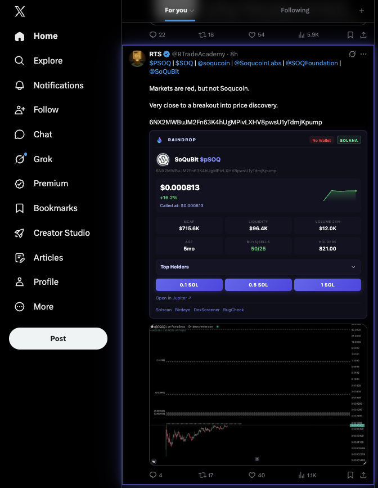The width and height of the screenshot is (378, 488).
Task: Open in Jupiter link
Action: 174,298
